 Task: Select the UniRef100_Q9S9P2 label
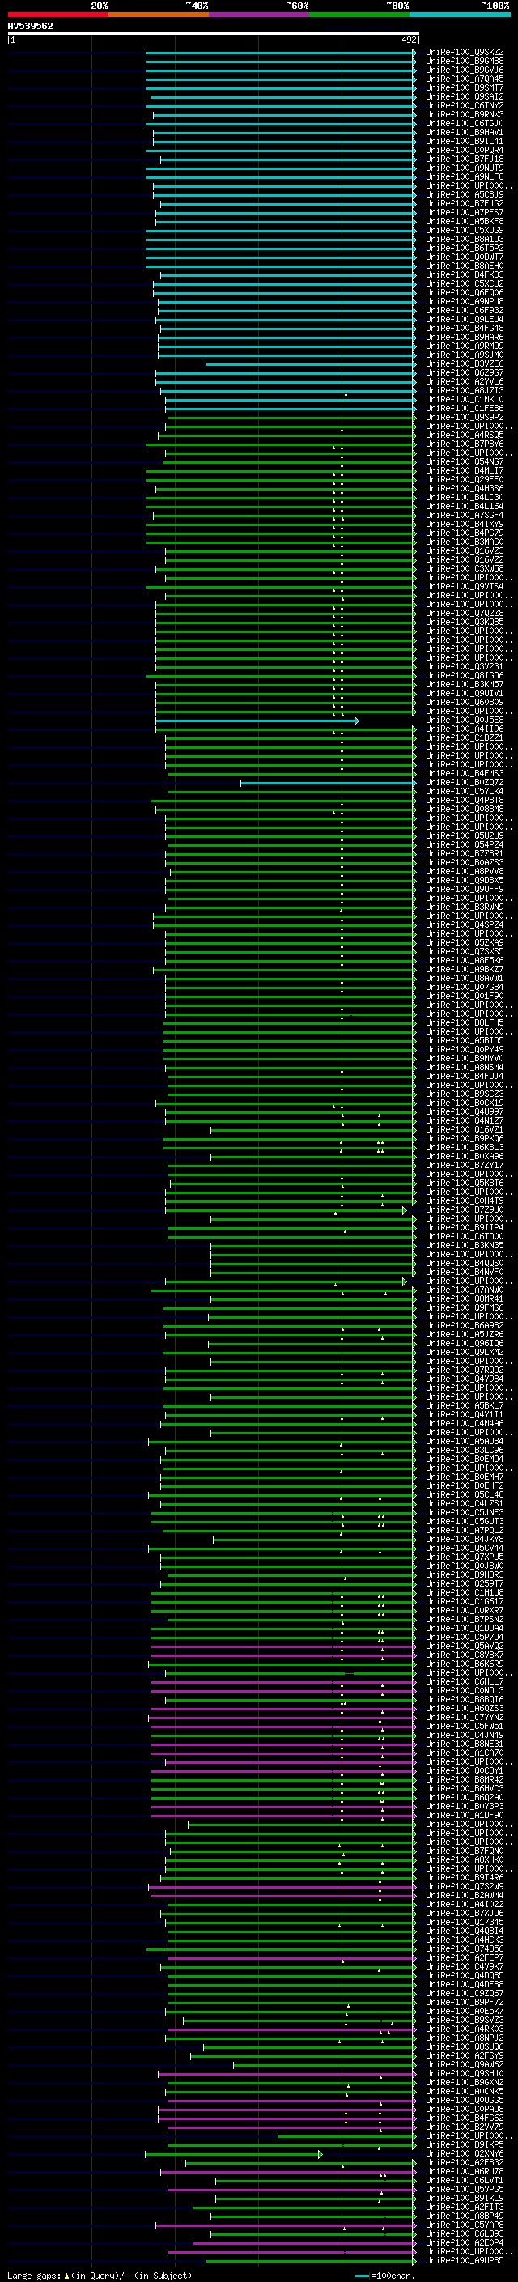click(x=465, y=417)
